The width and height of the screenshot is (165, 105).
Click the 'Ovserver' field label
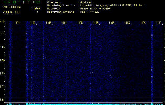54,2
